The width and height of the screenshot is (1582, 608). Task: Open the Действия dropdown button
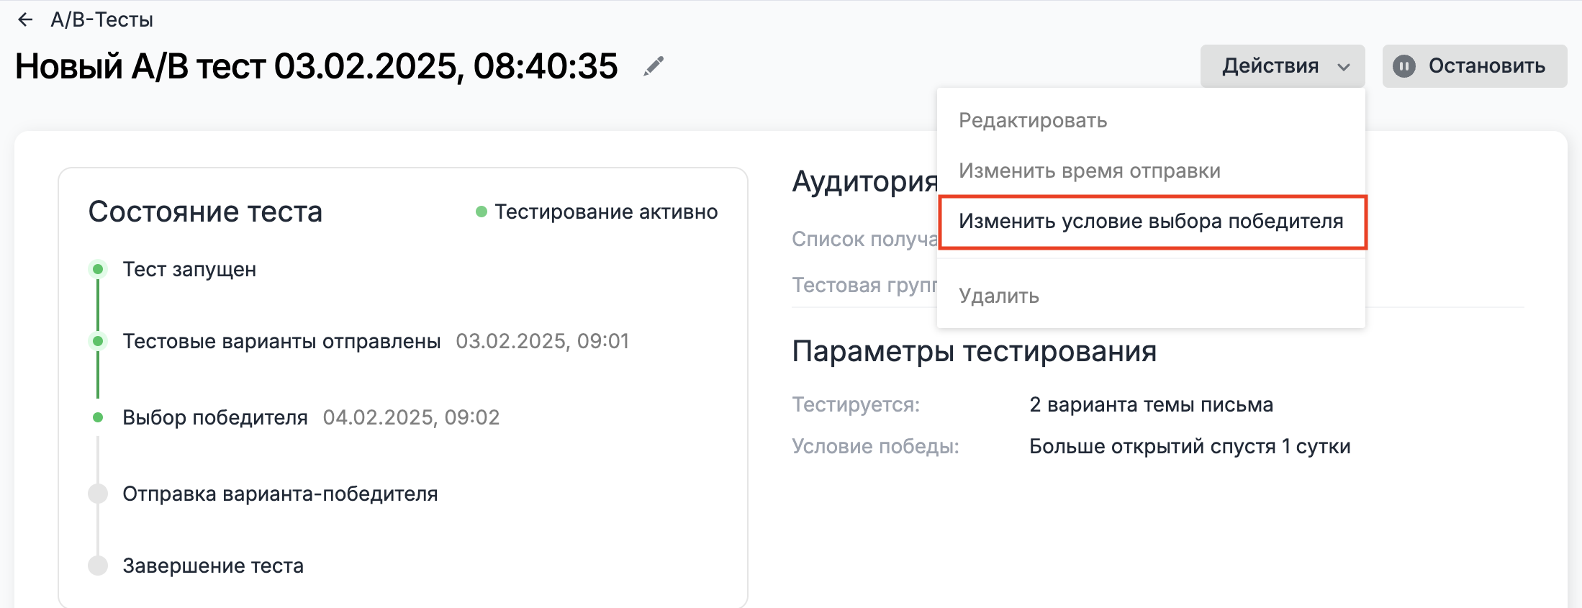1270,66
